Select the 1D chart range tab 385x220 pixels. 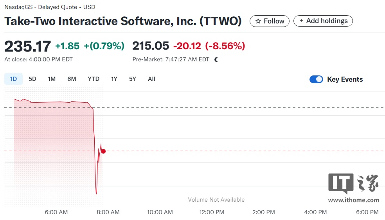point(13,79)
